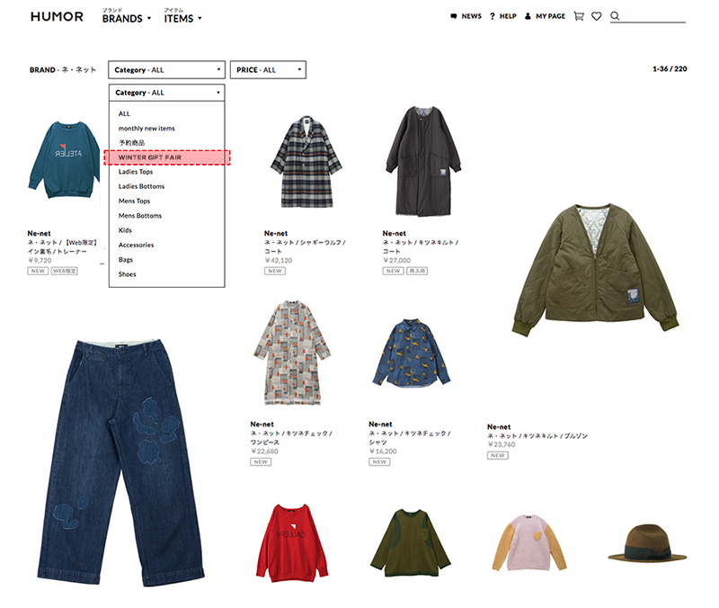Select Ladies Bottoms category
This screenshot has height=608, width=719.
(x=141, y=186)
